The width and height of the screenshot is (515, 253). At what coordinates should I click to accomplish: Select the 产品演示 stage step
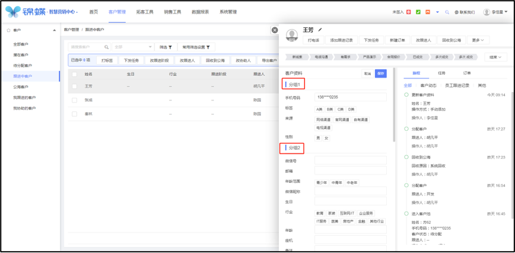(x=370, y=57)
